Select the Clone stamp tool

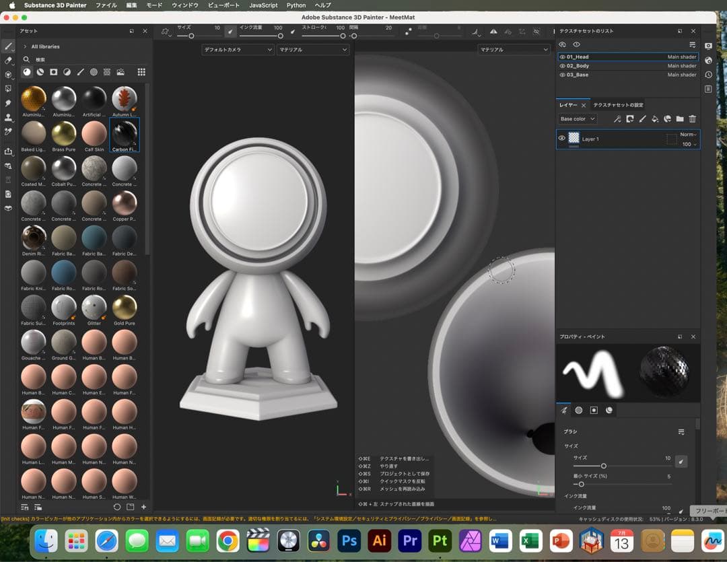9,115
